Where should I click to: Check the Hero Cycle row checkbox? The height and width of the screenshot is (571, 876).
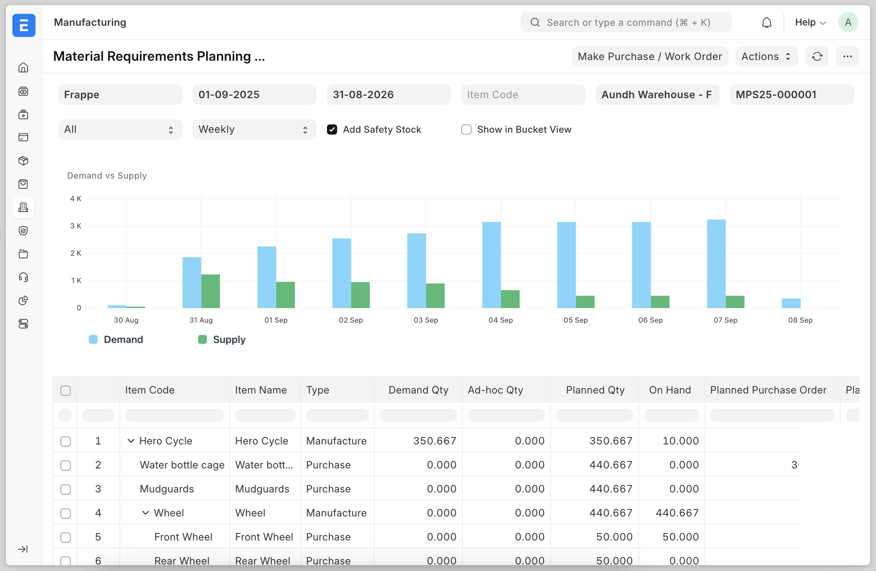[66, 441]
